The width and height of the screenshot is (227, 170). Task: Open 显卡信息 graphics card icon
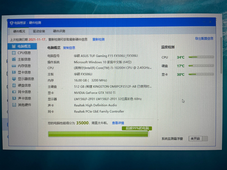click(14, 72)
